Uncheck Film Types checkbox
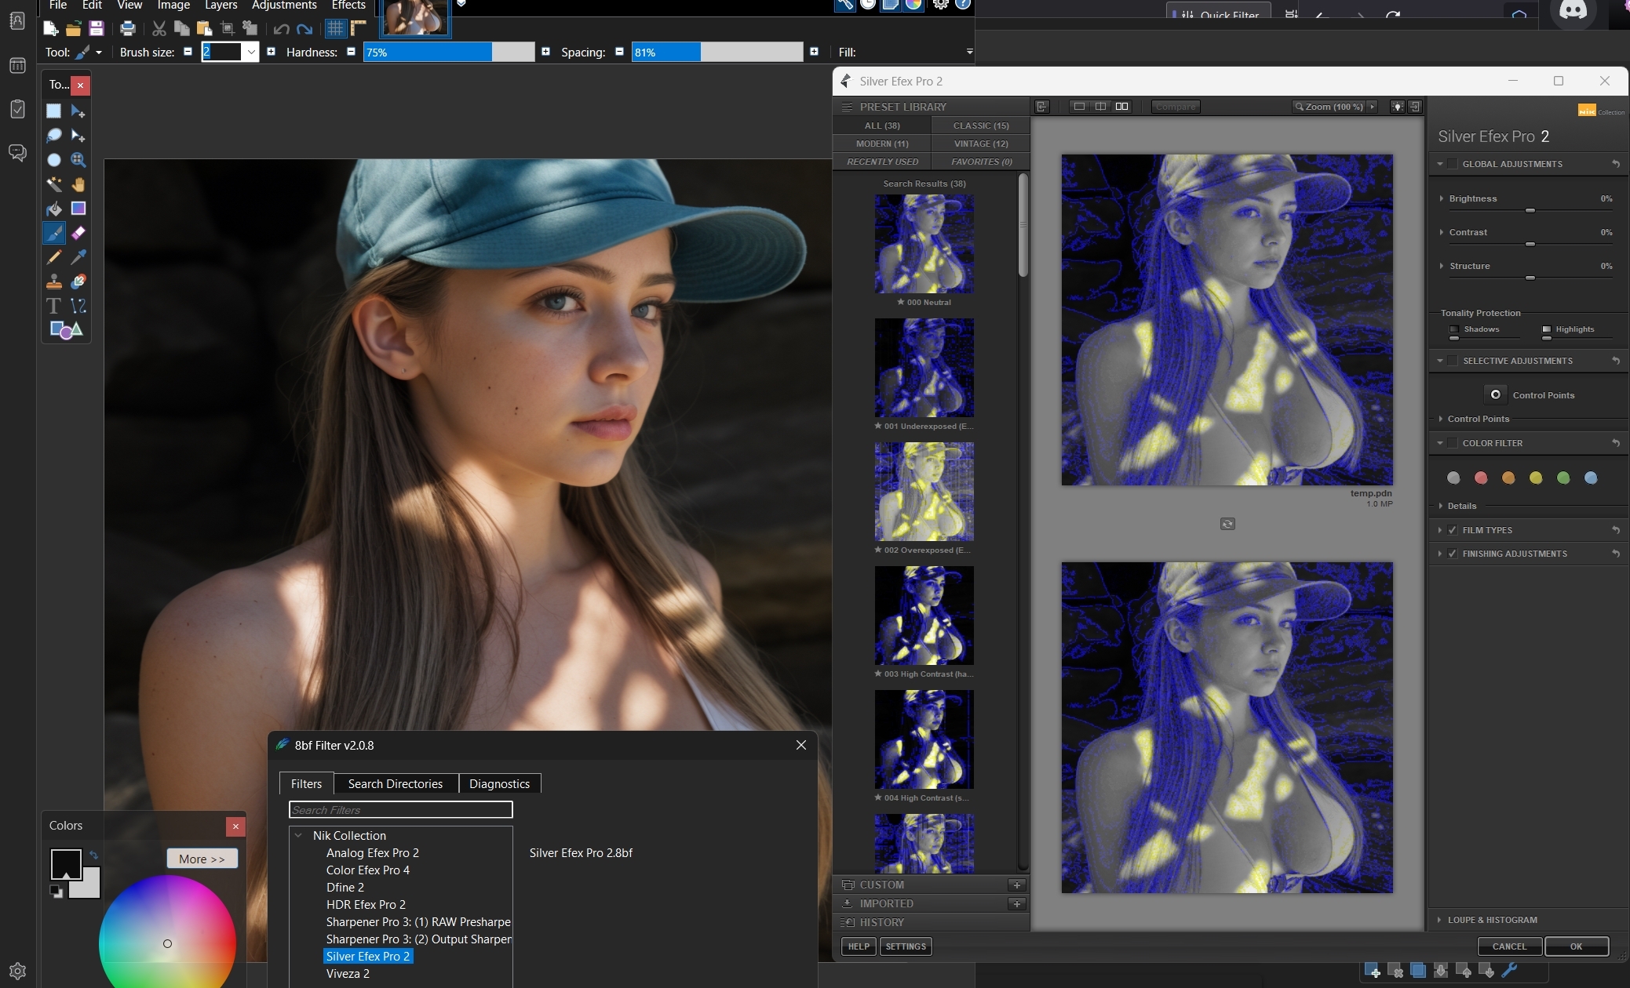This screenshot has height=988, width=1630. 1453,530
